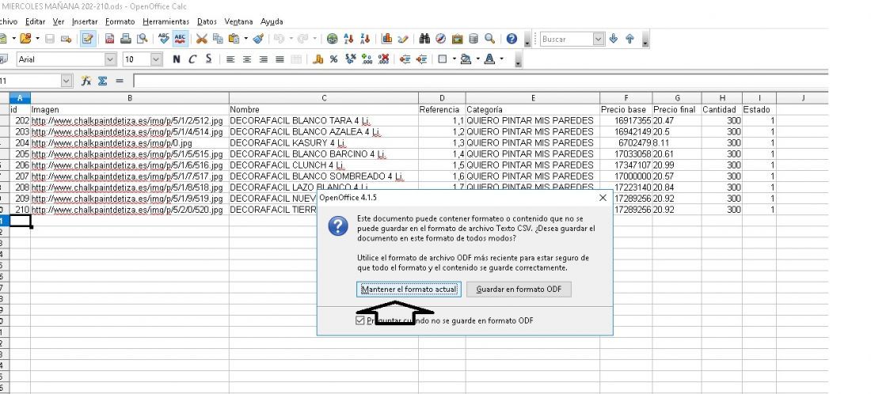The image size is (871, 394).
Task: Click the Sum sigma icon
Action: 103,81
